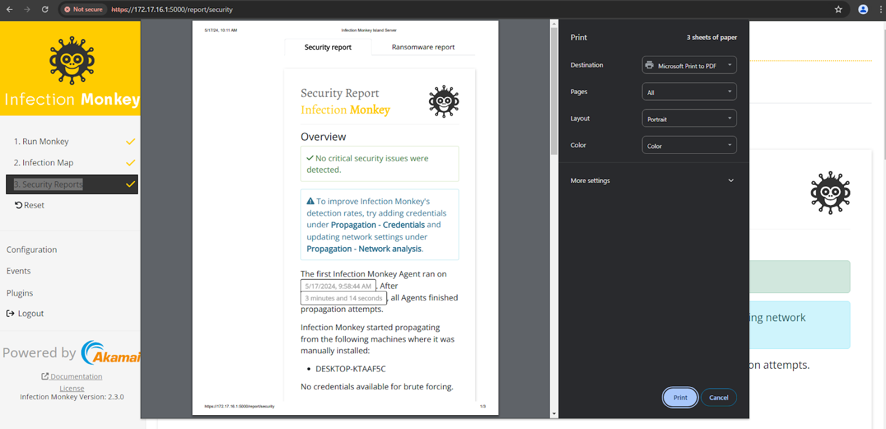The width and height of the screenshot is (886, 429).
Task: Click the 'Print' dialog title
Action: [x=579, y=38]
